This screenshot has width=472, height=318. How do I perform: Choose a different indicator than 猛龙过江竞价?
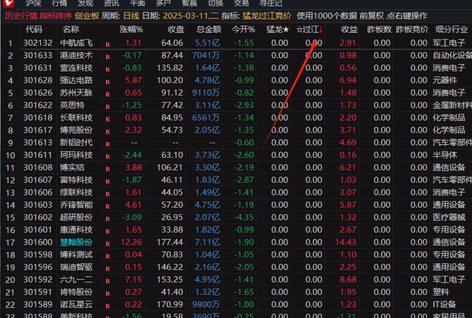coord(267,16)
